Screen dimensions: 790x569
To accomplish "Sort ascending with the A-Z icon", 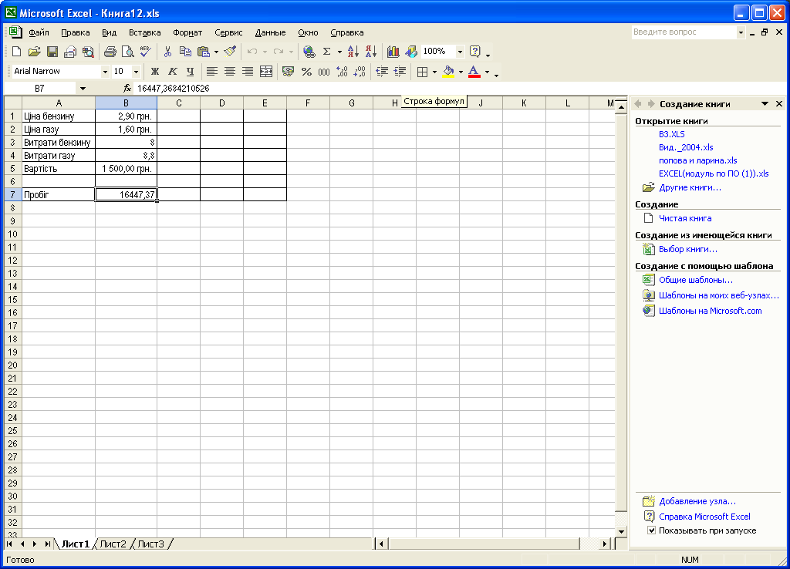I will click(x=353, y=52).
